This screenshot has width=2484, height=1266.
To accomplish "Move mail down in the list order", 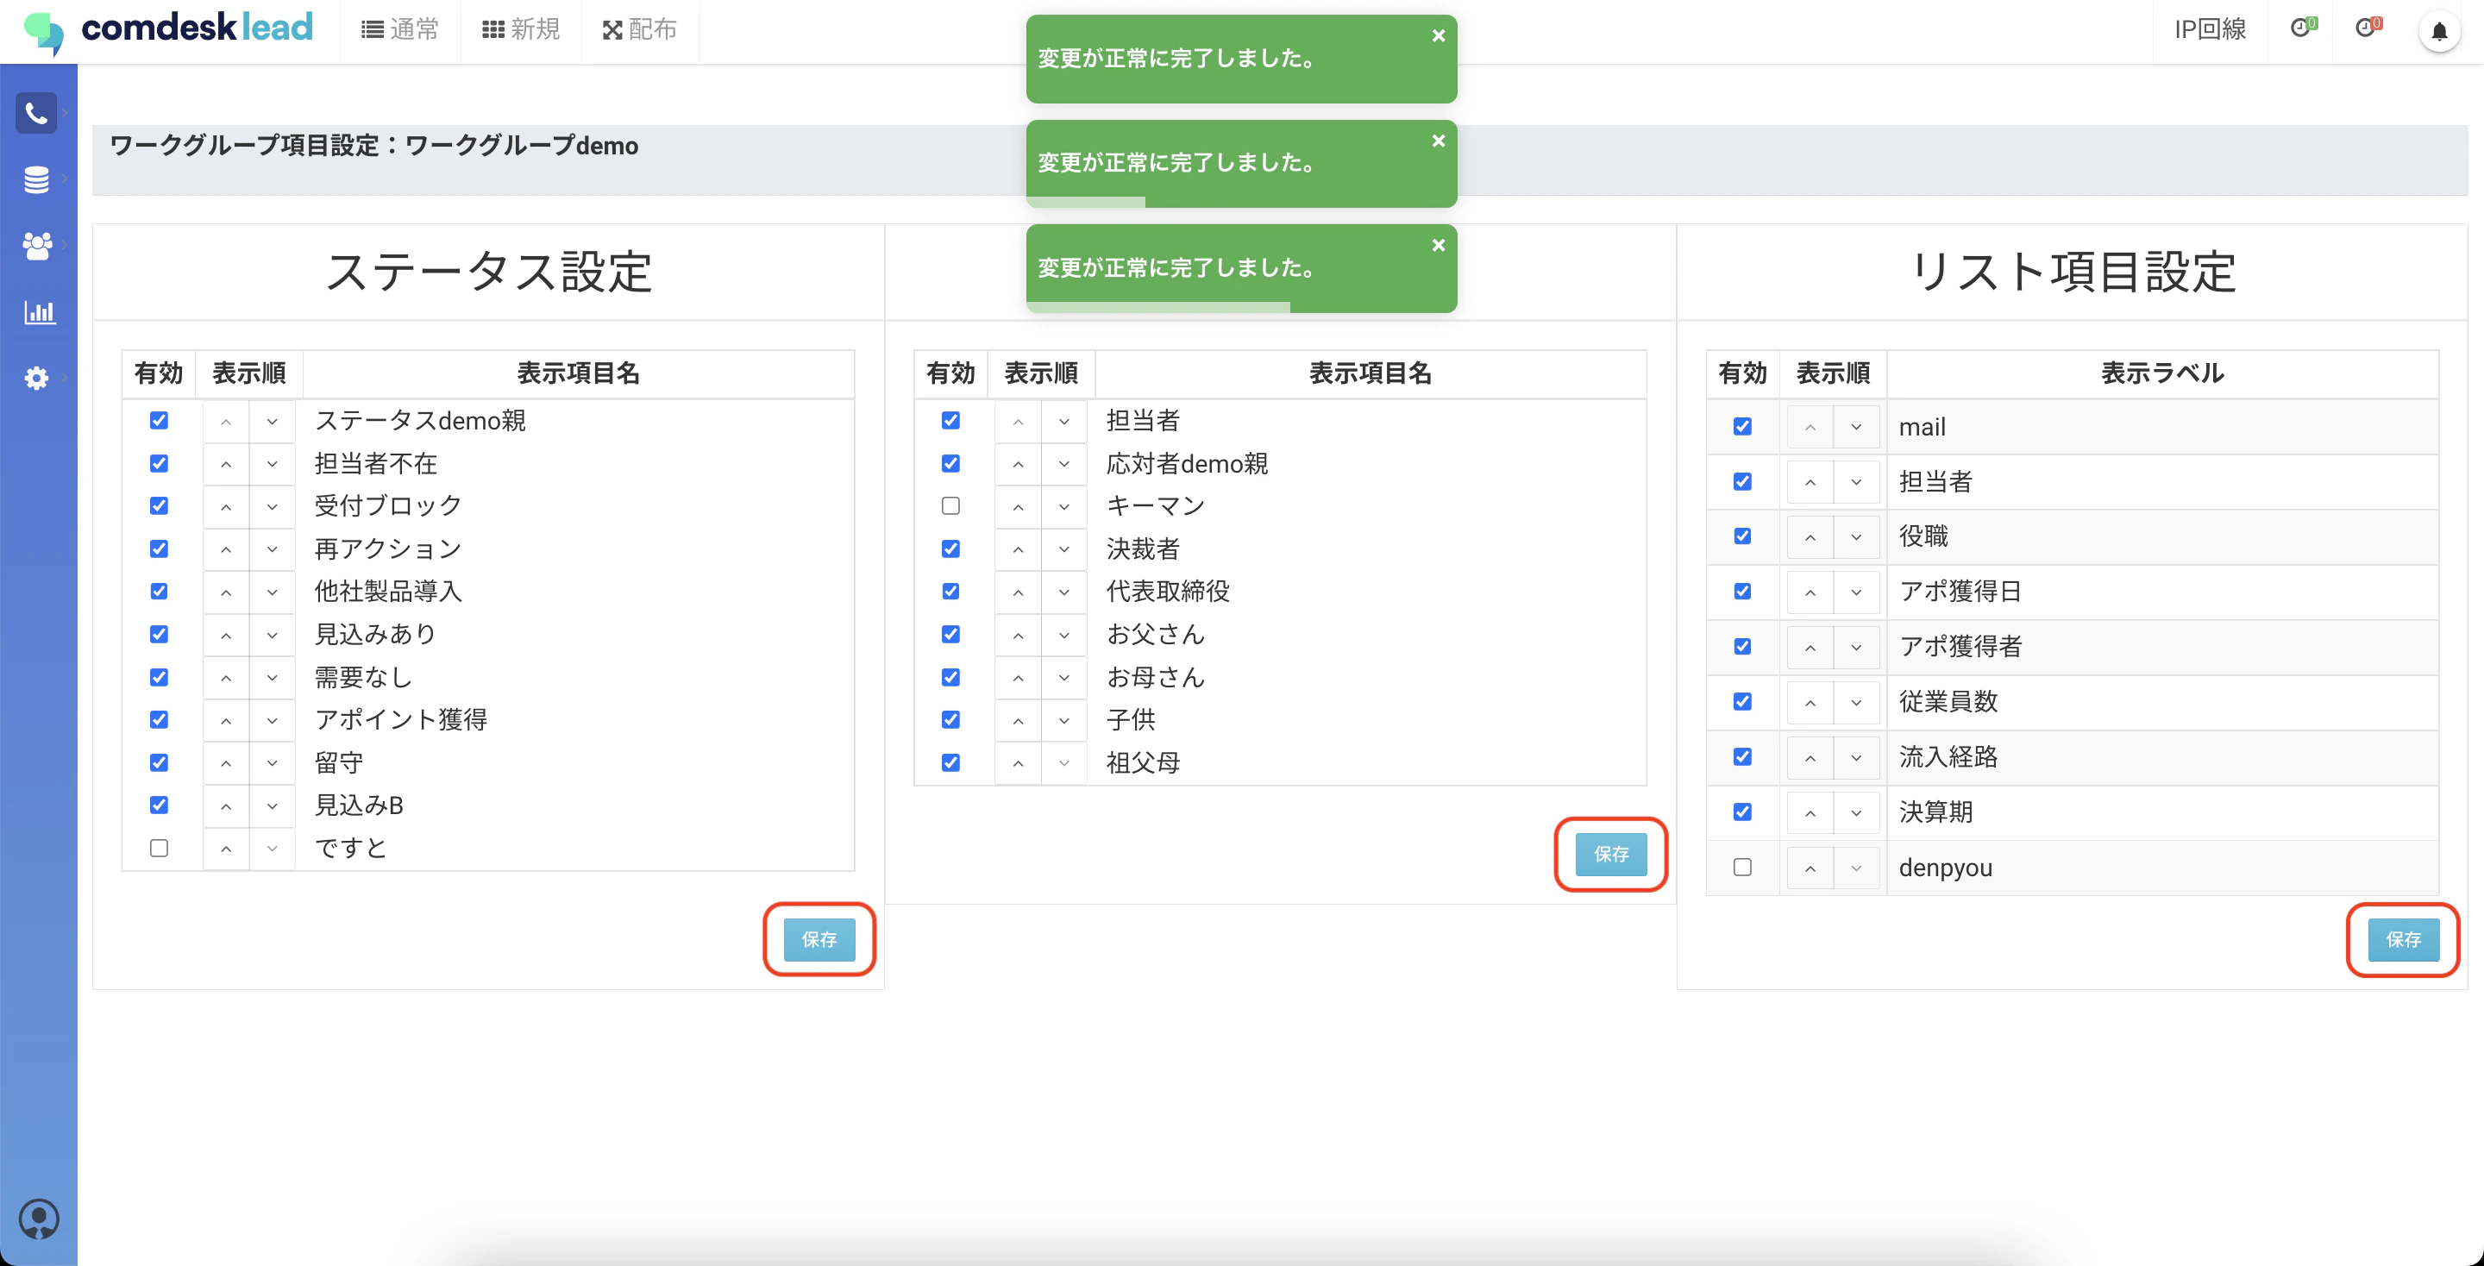I will (x=1855, y=427).
